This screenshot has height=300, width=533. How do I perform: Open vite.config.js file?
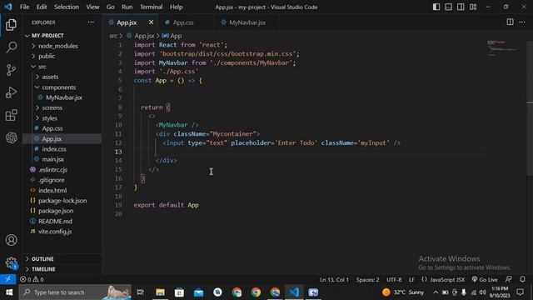click(x=62, y=232)
